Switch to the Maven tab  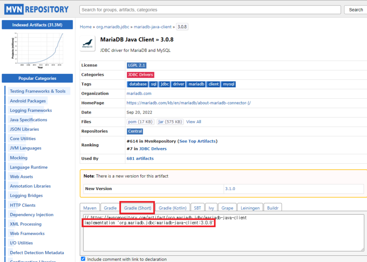pyautogui.click(x=90, y=208)
